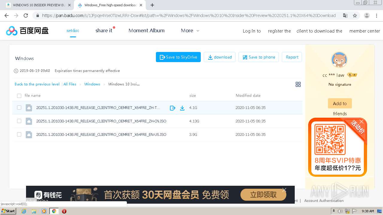Click the Windows breadcrumb link
This screenshot has width=383, height=215.
[92, 84]
